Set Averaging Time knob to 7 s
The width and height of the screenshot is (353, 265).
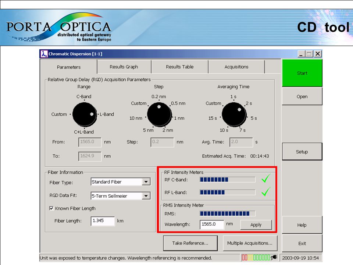242,130
